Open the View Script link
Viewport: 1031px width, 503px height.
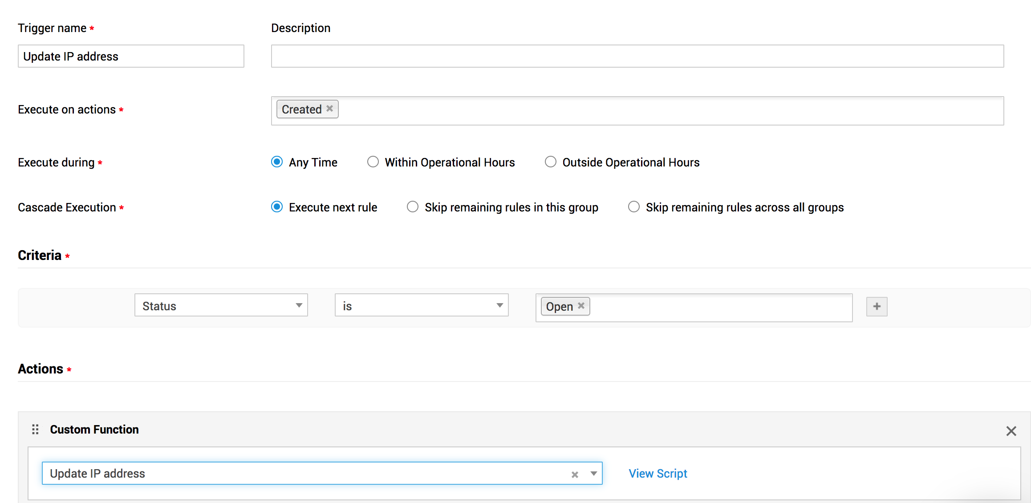pos(658,474)
